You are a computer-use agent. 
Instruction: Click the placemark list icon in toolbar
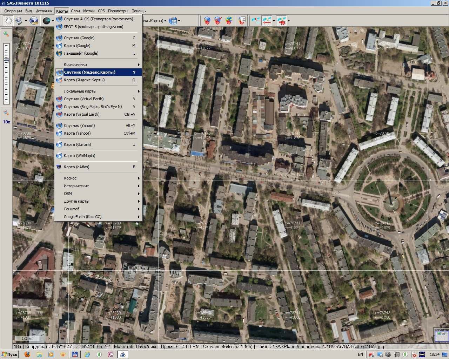click(242, 21)
